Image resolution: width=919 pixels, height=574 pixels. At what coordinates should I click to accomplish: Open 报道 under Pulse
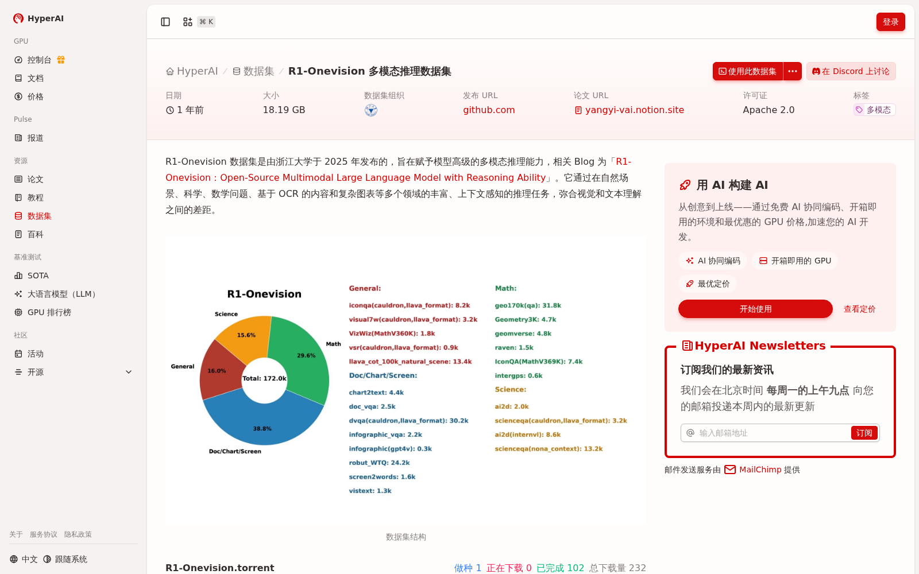29,138
